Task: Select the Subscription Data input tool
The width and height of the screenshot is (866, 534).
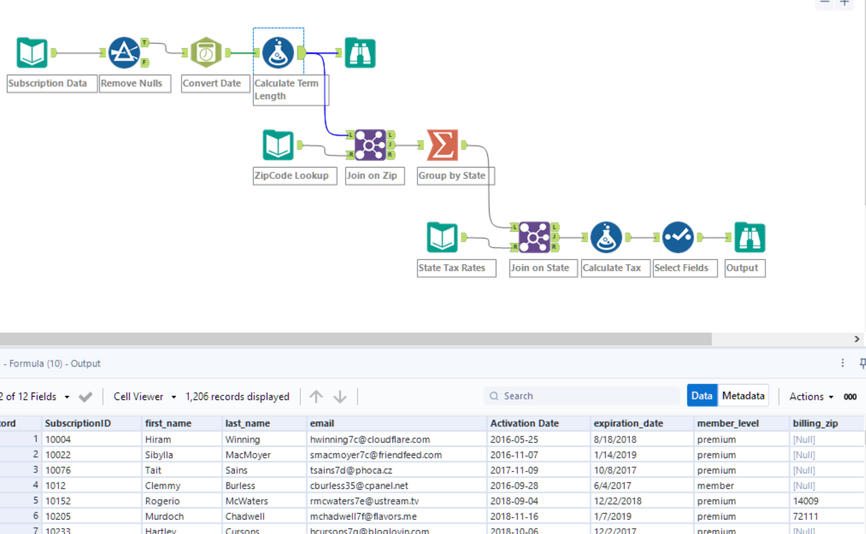Action: pos(32,52)
